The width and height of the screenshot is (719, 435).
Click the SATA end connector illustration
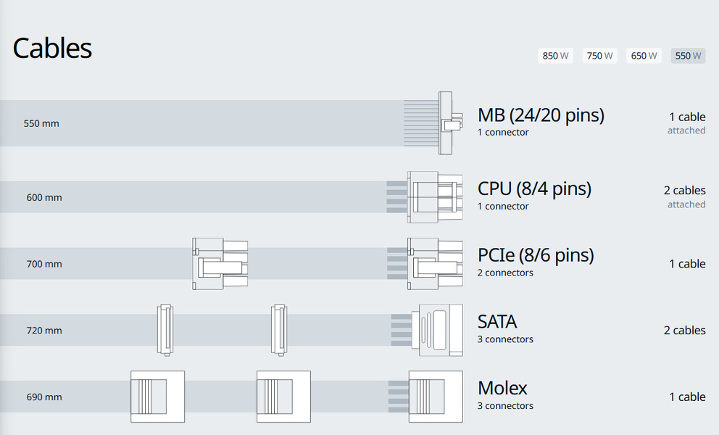(437, 330)
